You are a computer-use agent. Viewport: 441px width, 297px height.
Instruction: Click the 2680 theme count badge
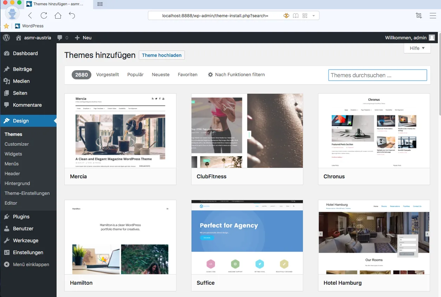pos(82,75)
